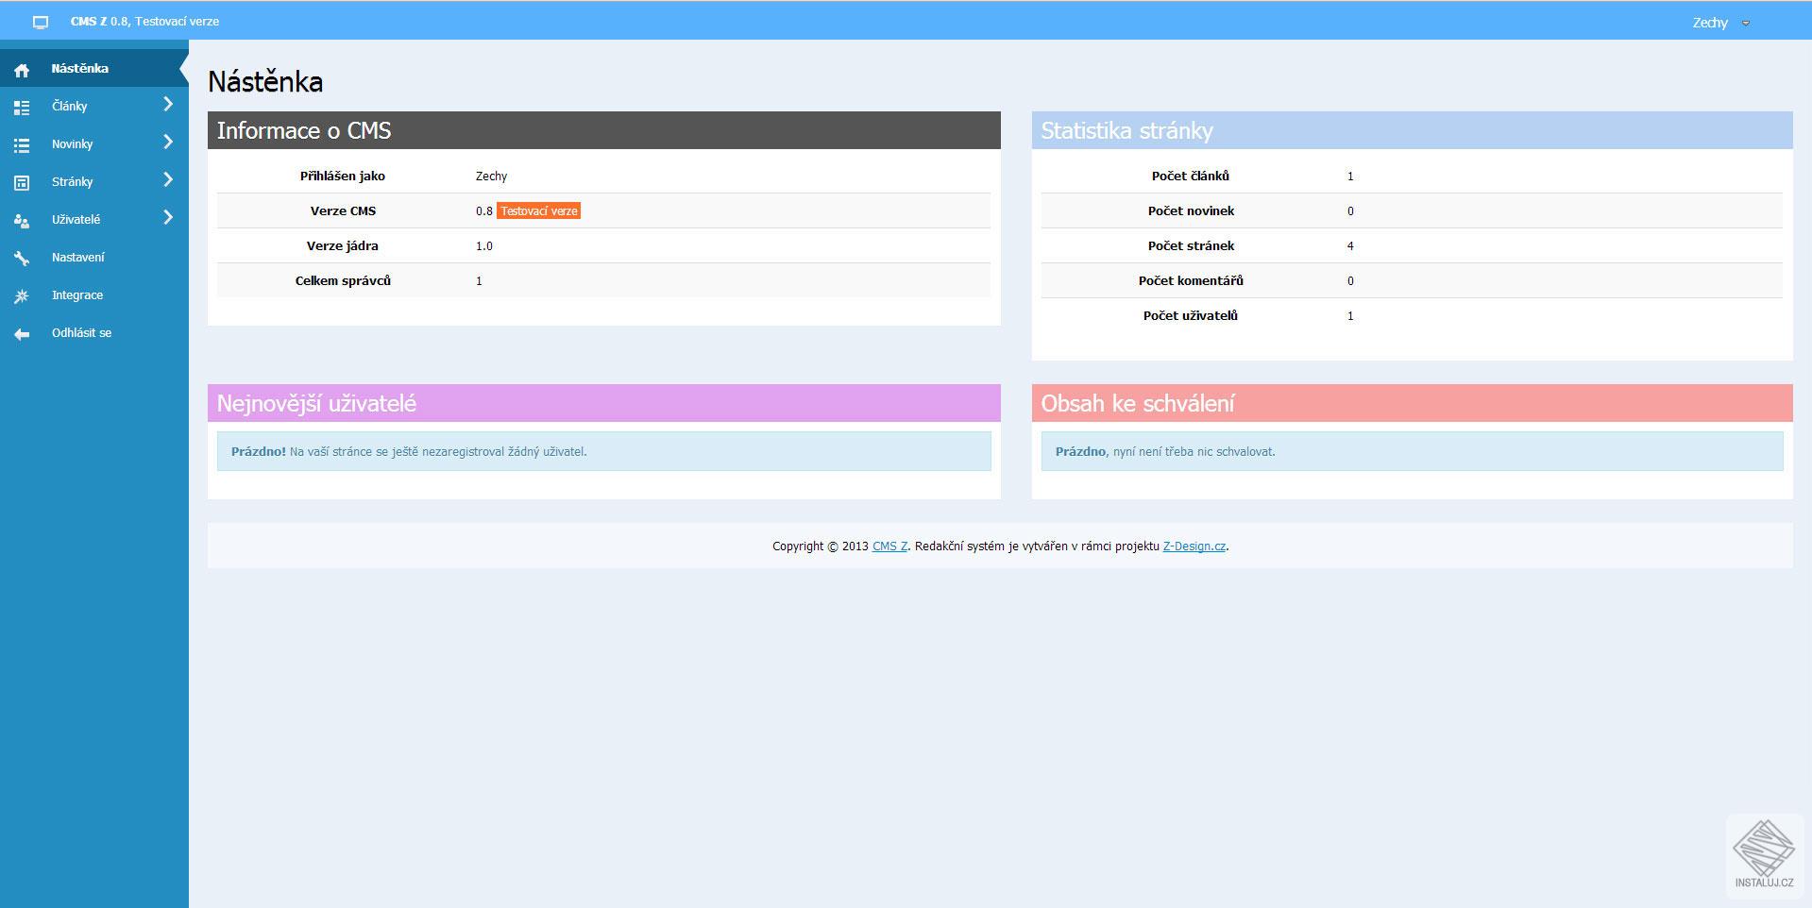This screenshot has width=1812, height=908.
Task: Click the Počet uživatelů label
Action: tap(1191, 316)
